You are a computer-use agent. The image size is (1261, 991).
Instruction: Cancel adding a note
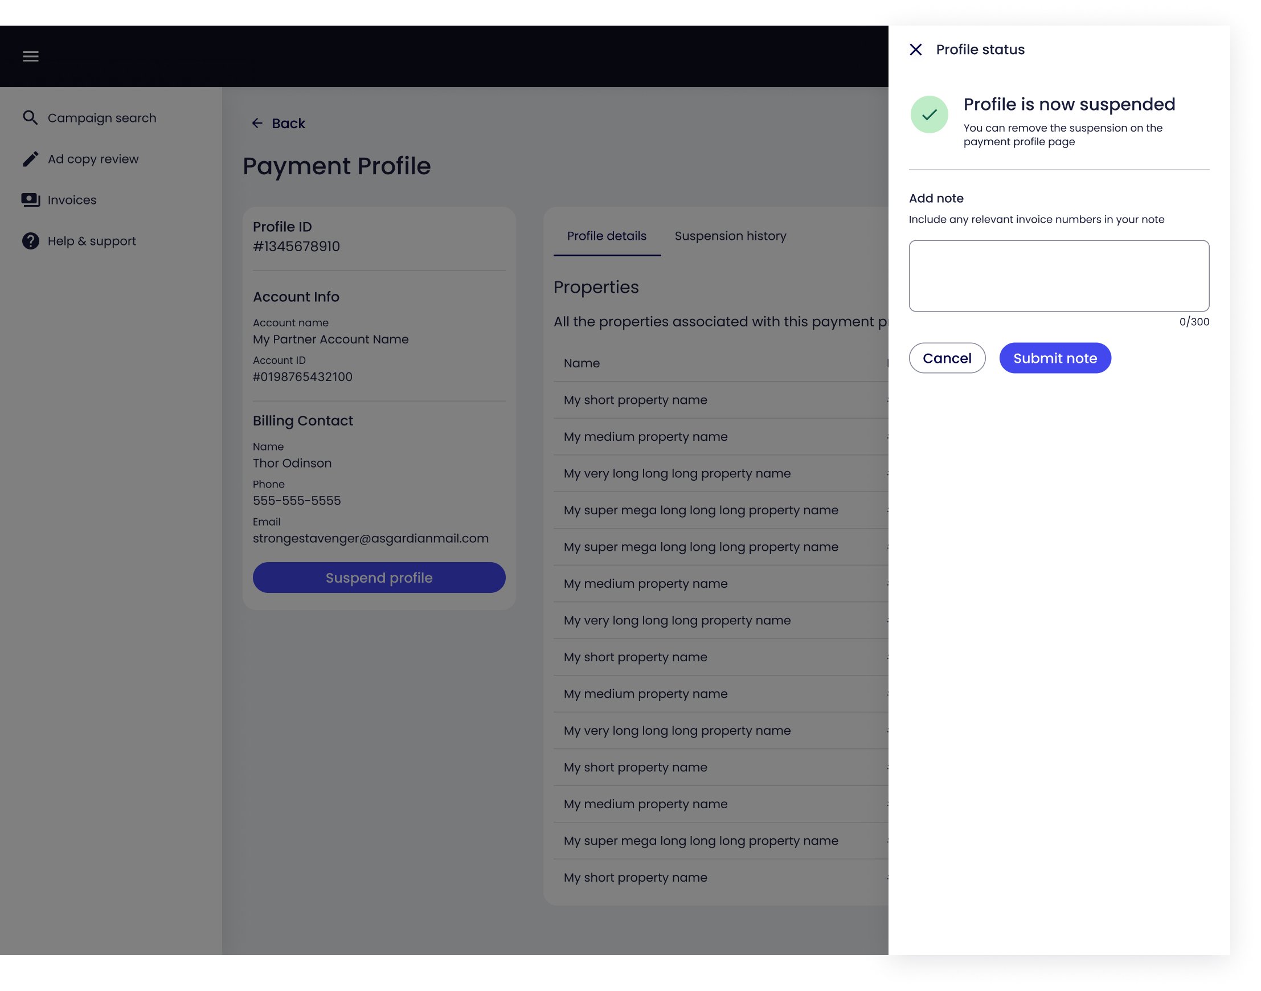pyautogui.click(x=947, y=358)
